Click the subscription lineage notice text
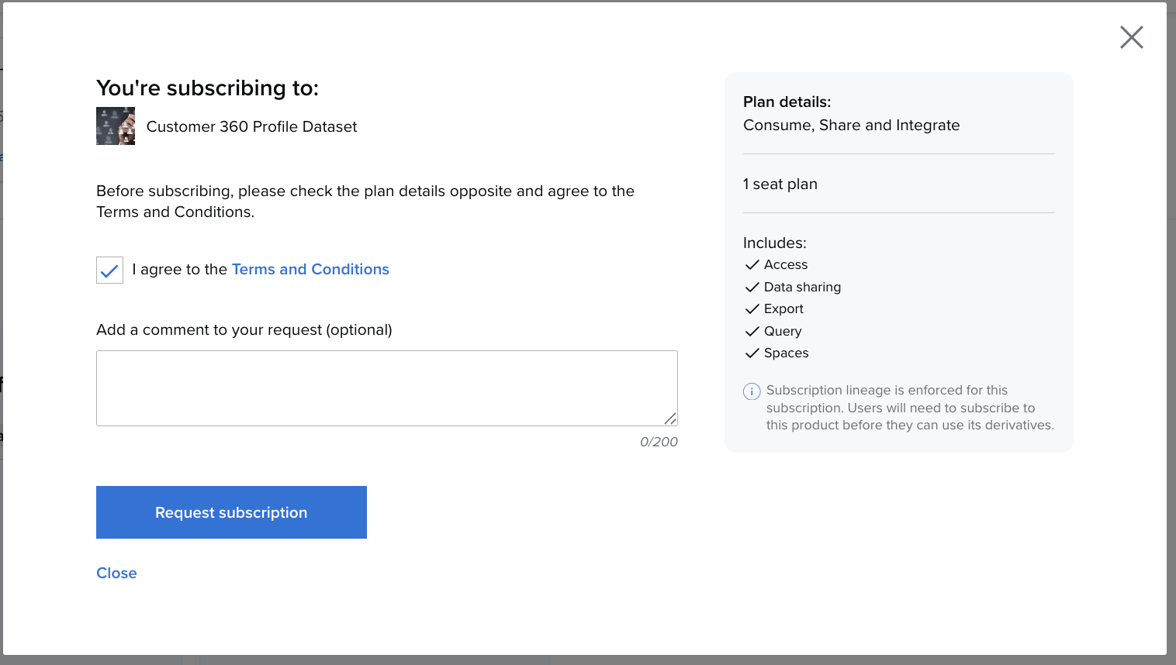This screenshot has height=665, width=1176. (x=909, y=408)
